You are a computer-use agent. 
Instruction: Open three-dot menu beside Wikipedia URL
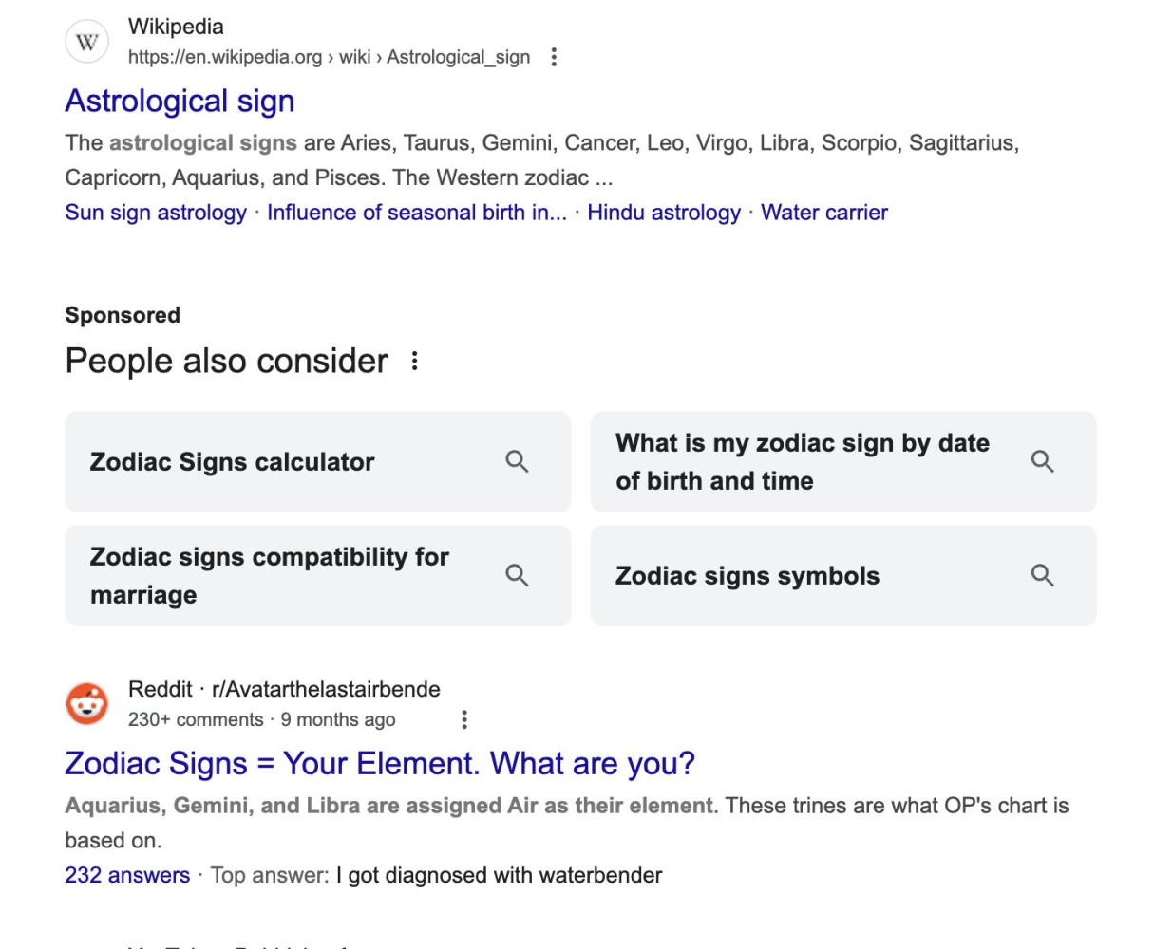(x=554, y=57)
